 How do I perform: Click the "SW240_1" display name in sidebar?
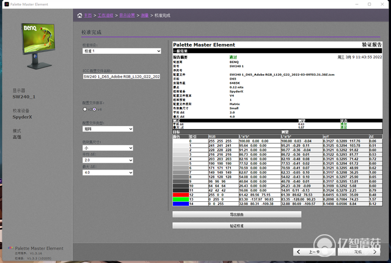pos(24,97)
